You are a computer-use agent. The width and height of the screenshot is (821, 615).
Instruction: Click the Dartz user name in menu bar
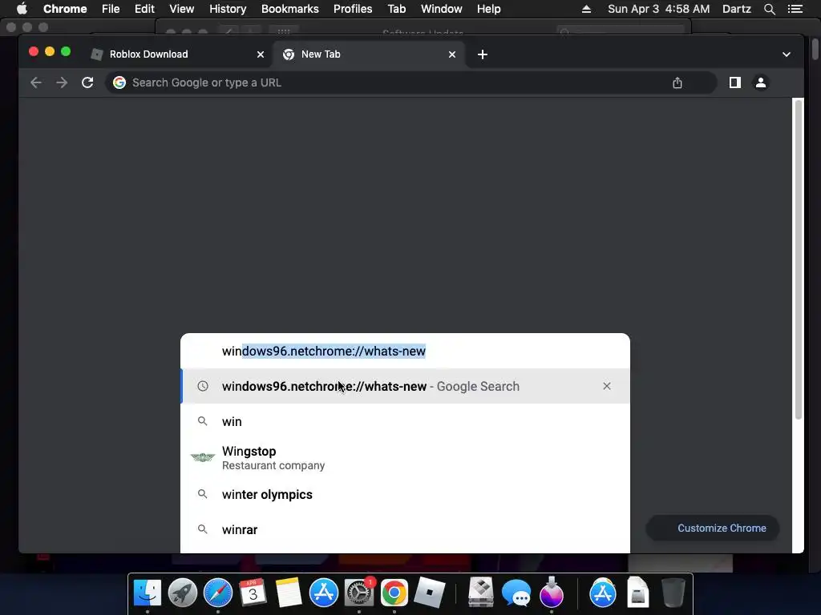pyautogui.click(x=736, y=9)
